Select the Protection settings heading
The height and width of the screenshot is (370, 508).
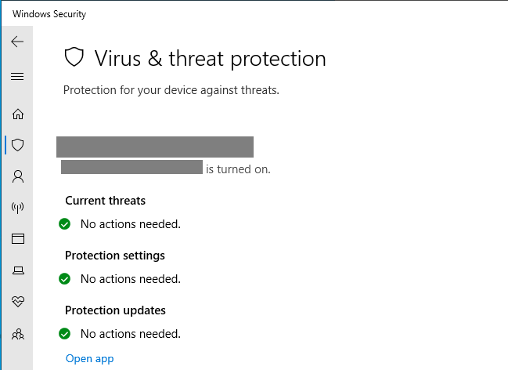tap(115, 256)
